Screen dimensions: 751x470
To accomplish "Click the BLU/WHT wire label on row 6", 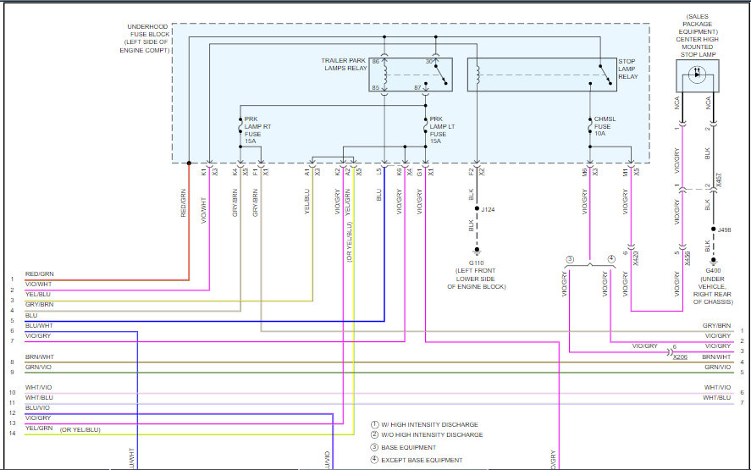I will [x=39, y=326].
